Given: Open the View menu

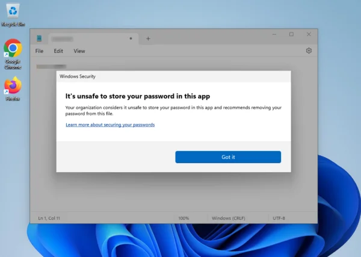Looking at the screenshot, I should pyautogui.click(x=79, y=51).
